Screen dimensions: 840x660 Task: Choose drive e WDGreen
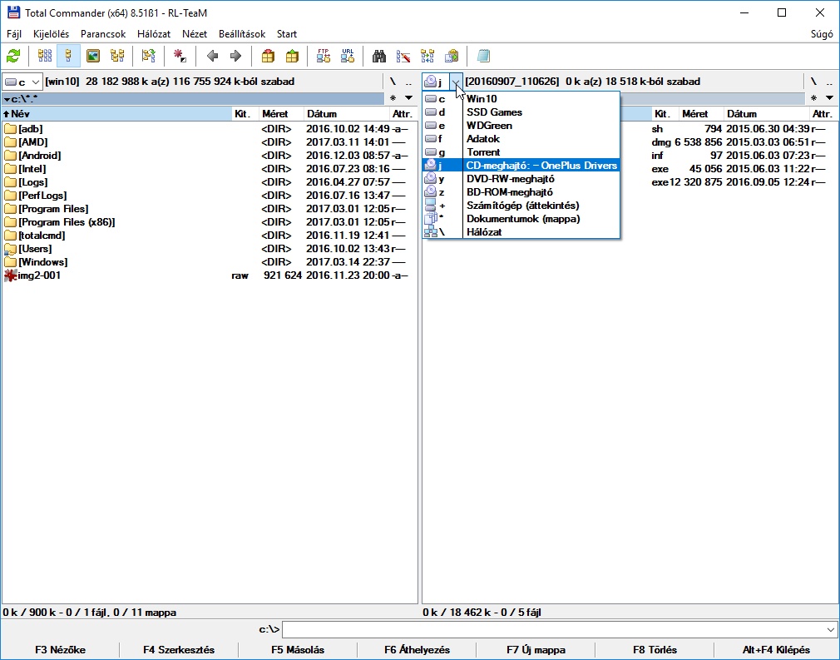pos(521,126)
